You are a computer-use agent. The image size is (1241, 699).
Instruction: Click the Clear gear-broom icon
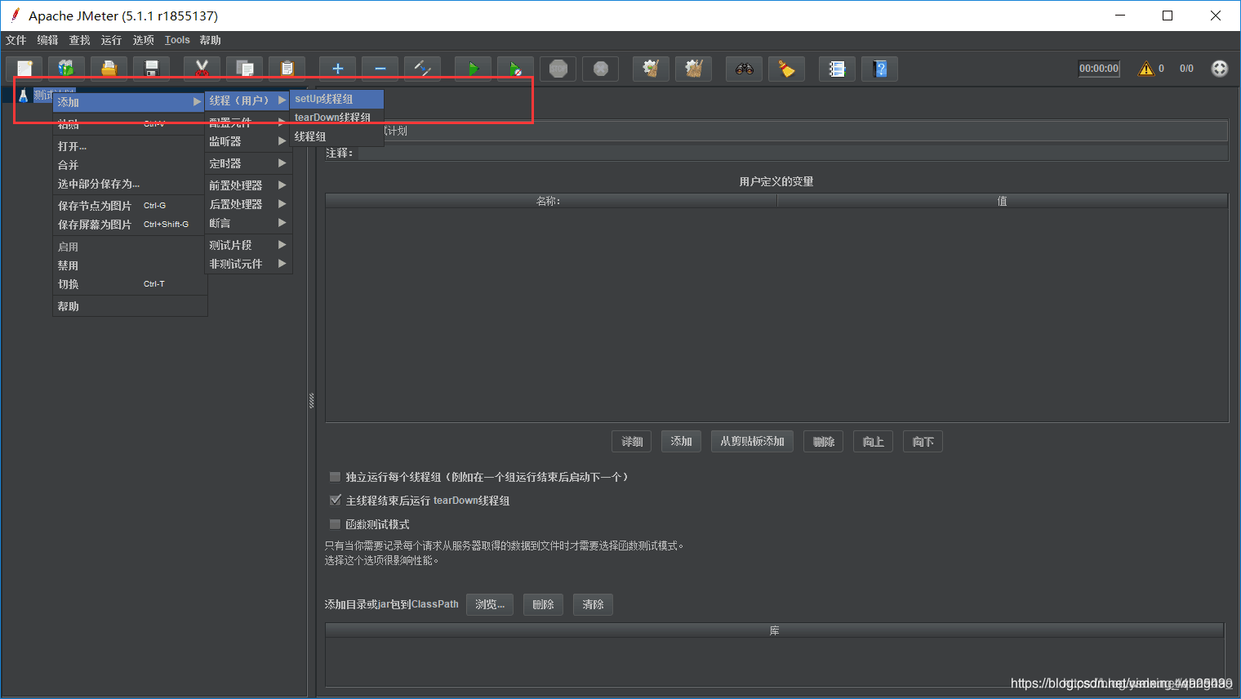651,69
